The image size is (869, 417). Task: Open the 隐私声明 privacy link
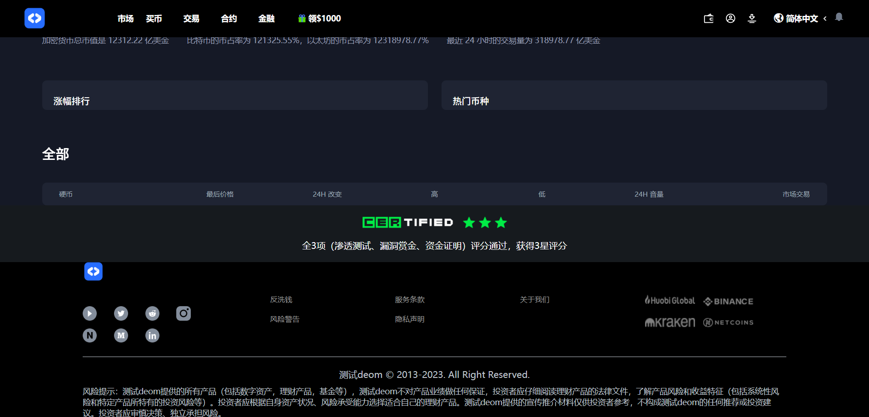coord(410,319)
